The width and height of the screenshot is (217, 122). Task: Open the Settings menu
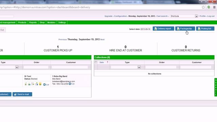tap(62, 22)
